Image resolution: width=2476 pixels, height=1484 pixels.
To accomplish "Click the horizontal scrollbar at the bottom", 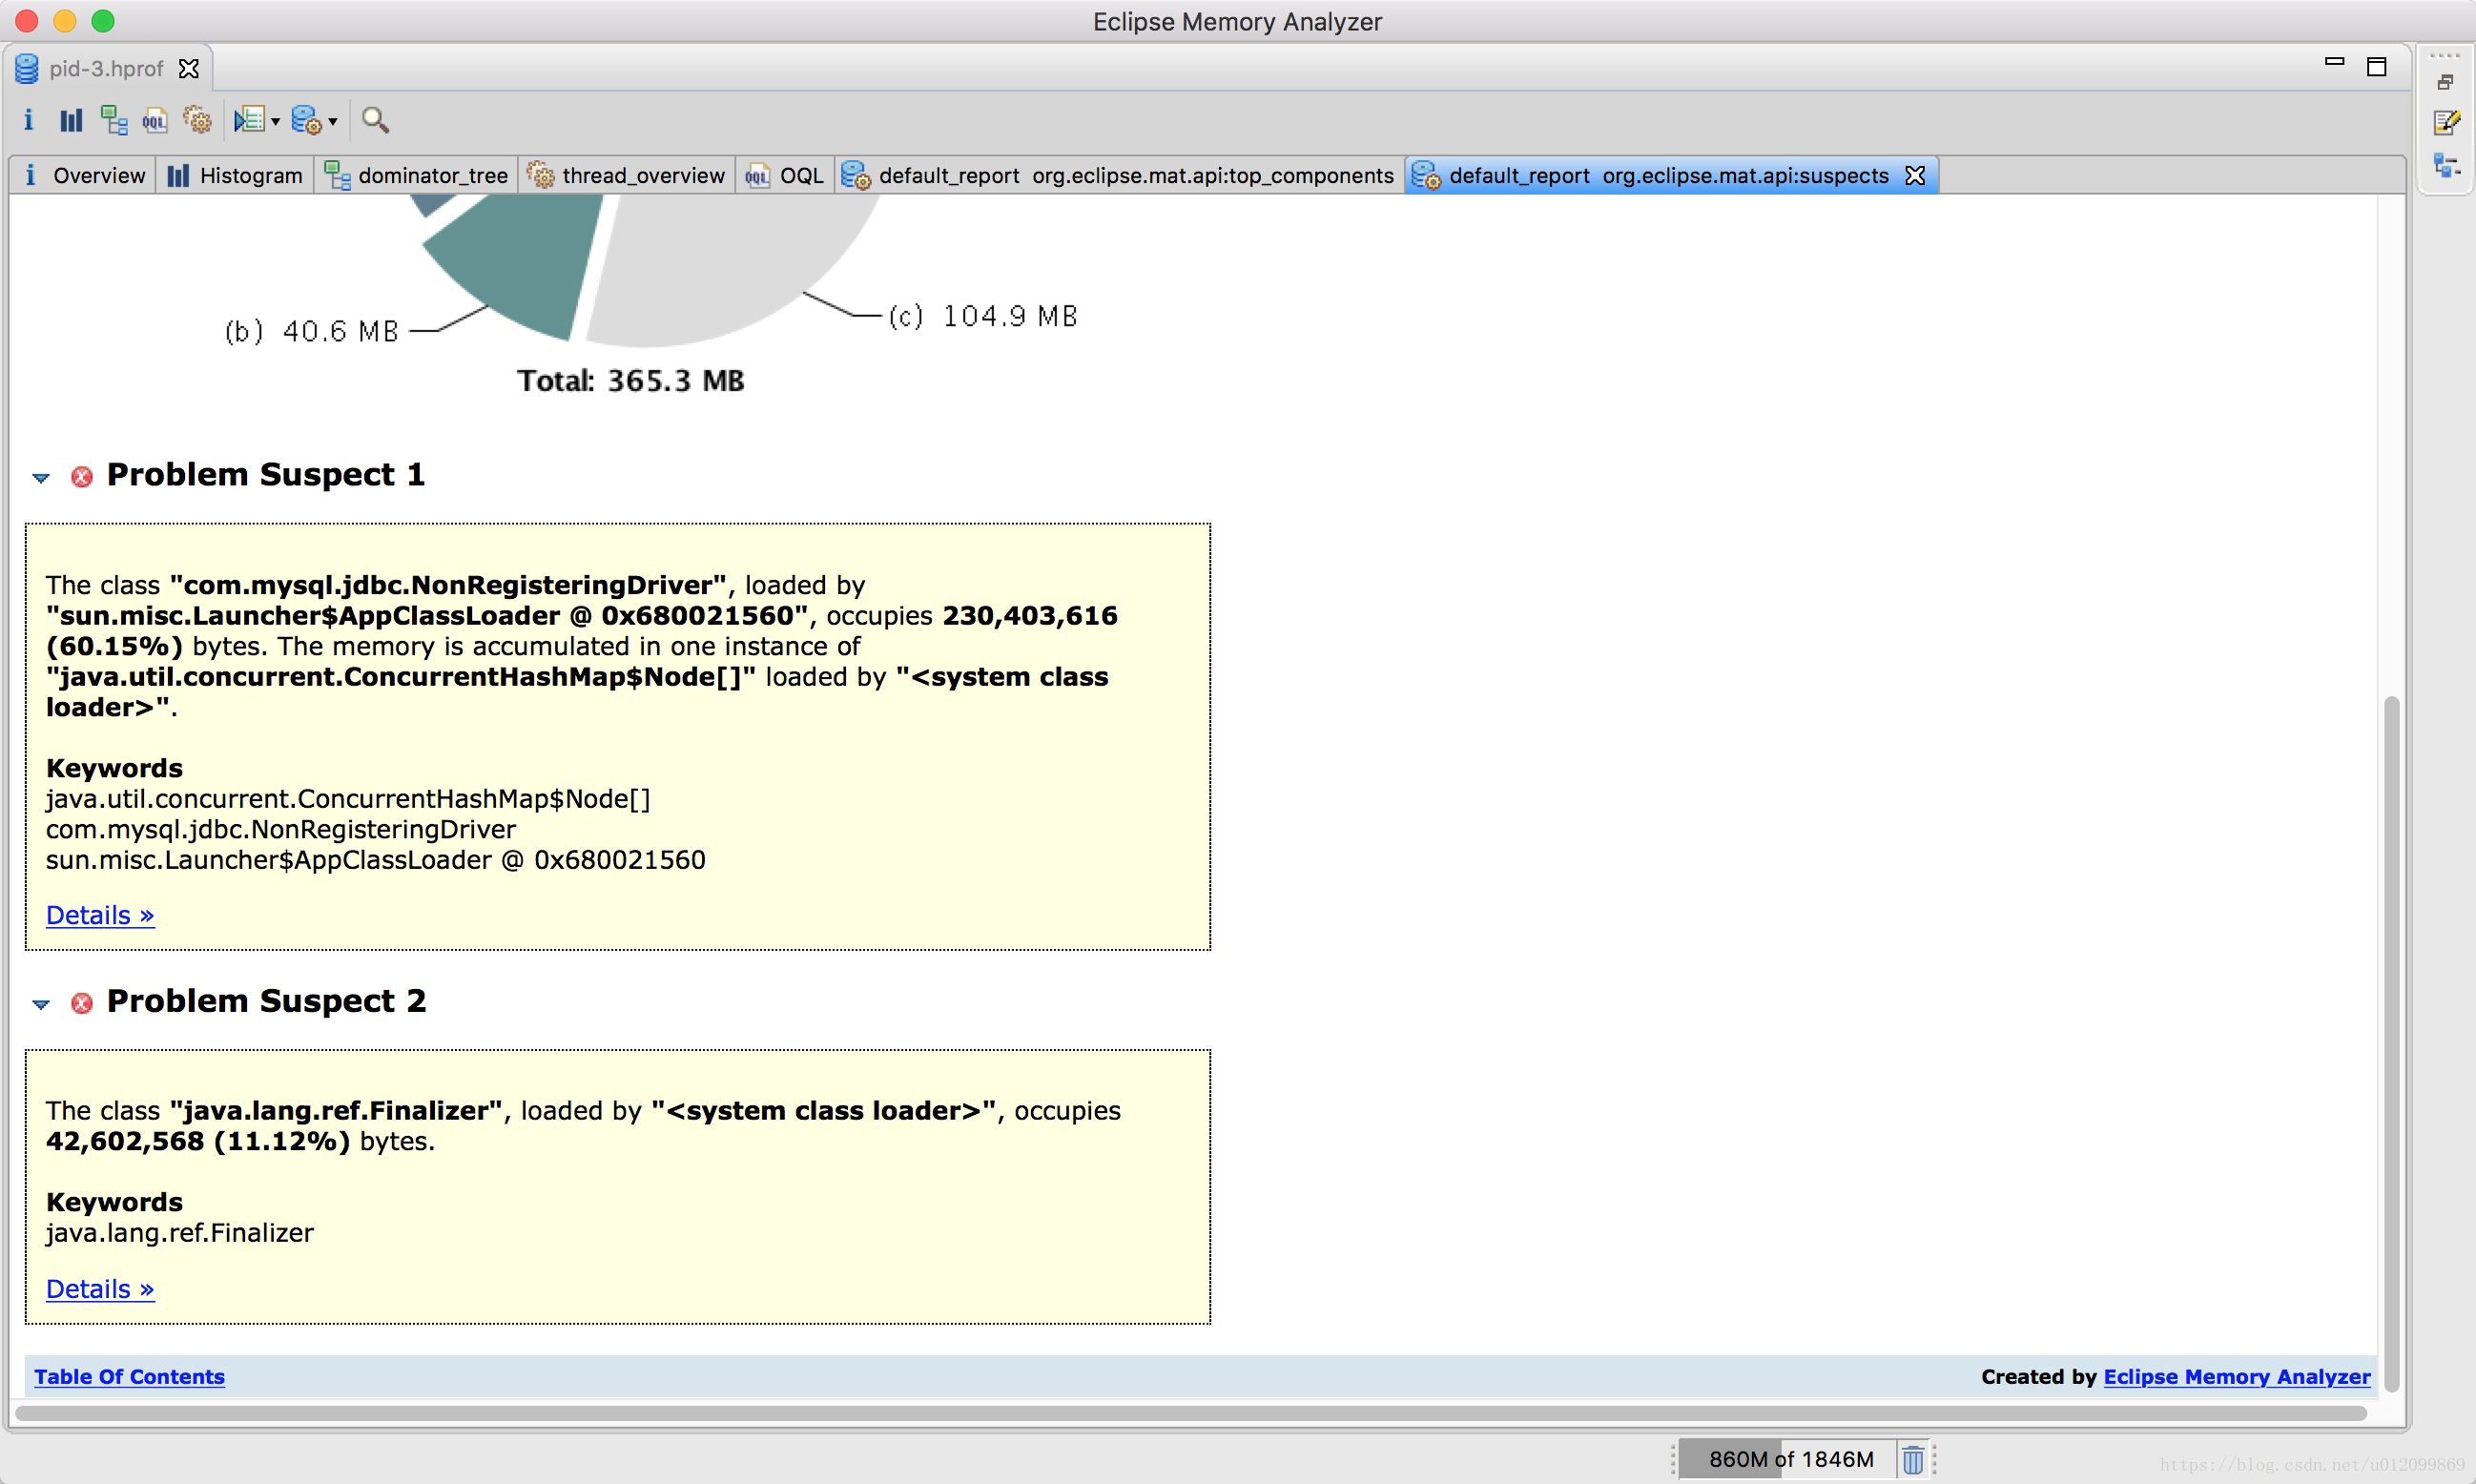I will click(x=1190, y=1413).
